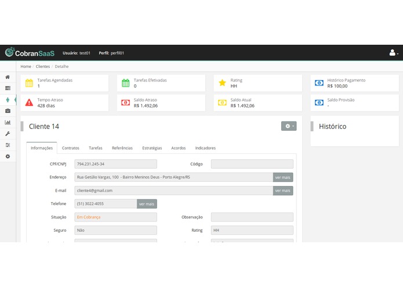
Task: Click the Tarefas Efetivadas card text
Action: coord(150,80)
